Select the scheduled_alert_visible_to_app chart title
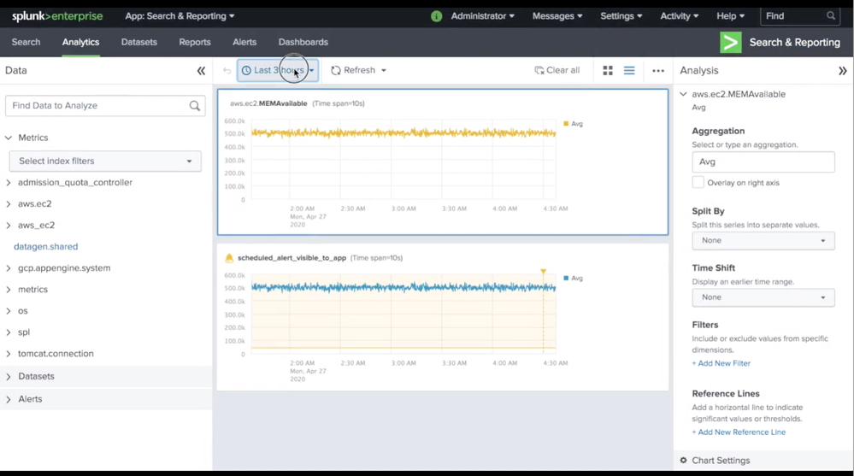This screenshot has height=476, width=854. pyautogui.click(x=292, y=257)
